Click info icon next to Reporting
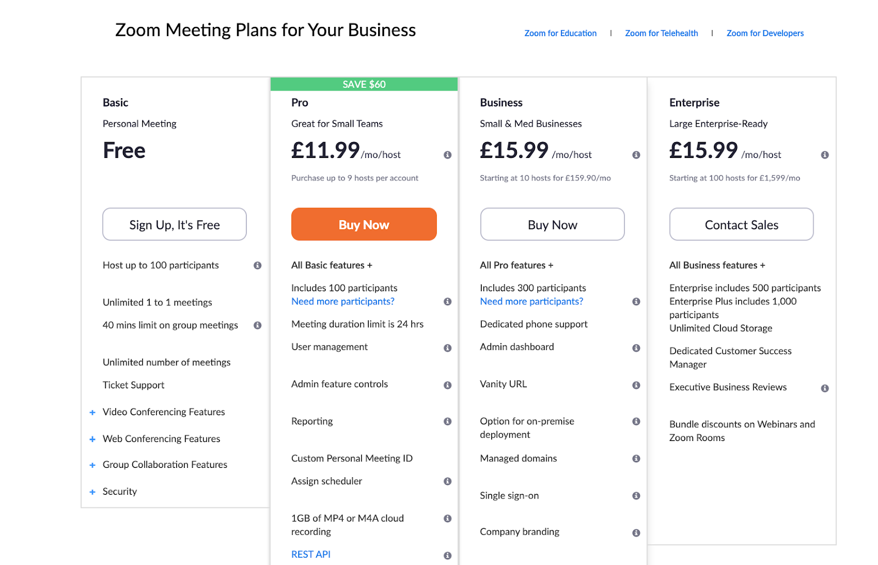Viewport: 878px width, 565px height. click(x=447, y=421)
